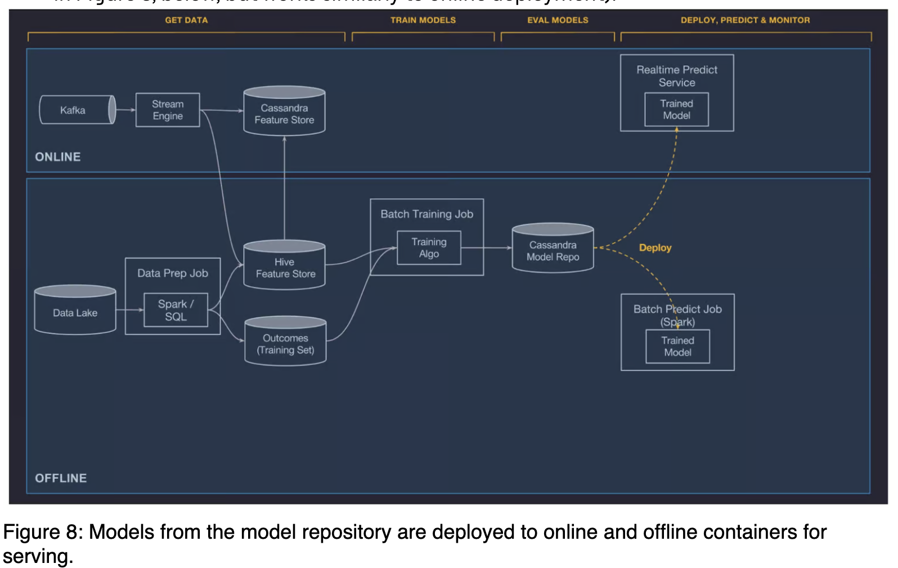The width and height of the screenshot is (898, 568).
Task: Click the ONLINE section label
Action: pyautogui.click(x=58, y=157)
